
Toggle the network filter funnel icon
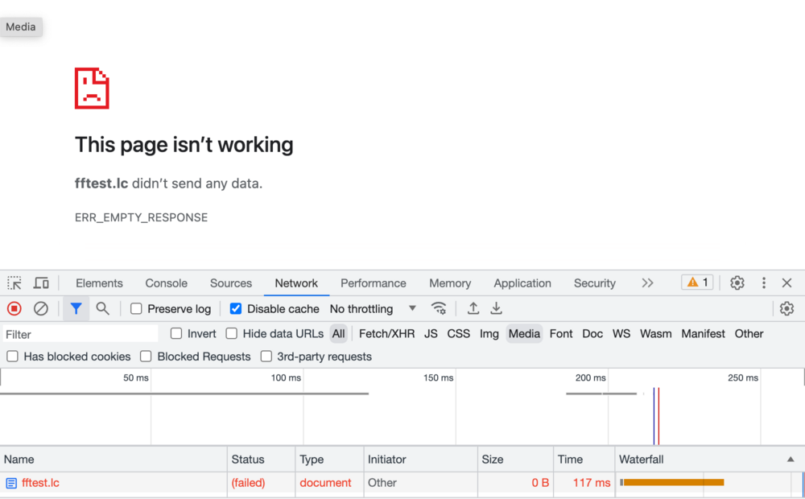[76, 309]
